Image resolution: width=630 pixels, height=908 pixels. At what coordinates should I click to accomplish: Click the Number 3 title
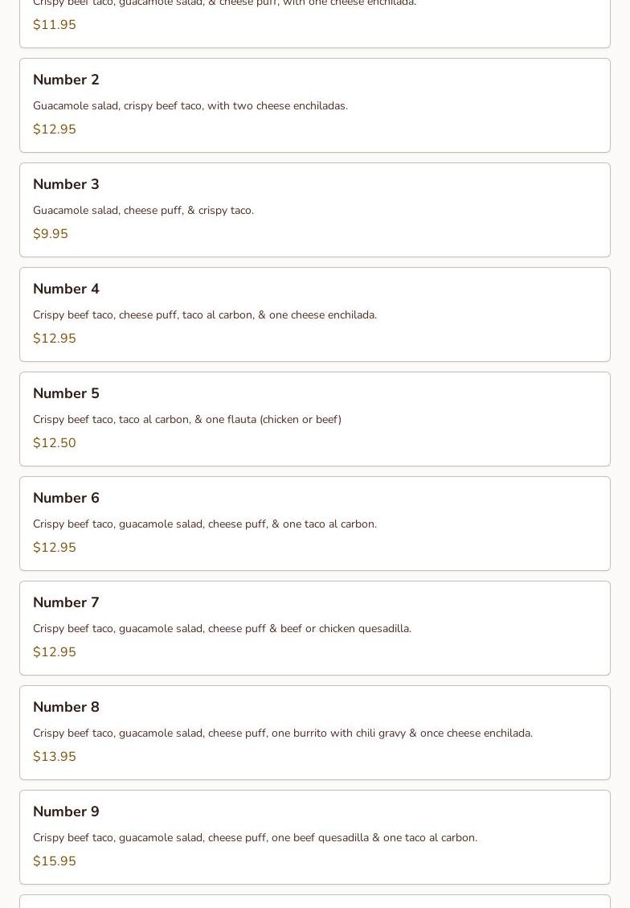66,184
